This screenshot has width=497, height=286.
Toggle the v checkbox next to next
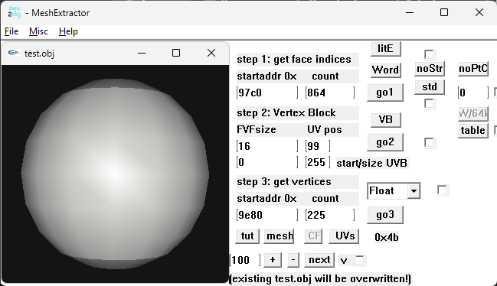tap(360, 260)
